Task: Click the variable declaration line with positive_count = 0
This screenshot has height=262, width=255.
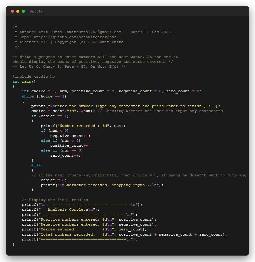Action: tap(111, 91)
